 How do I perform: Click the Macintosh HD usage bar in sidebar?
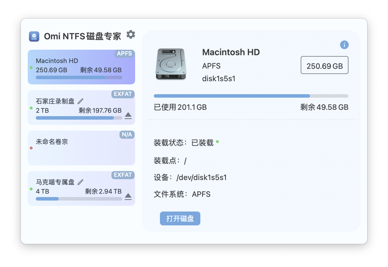[79, 77]
